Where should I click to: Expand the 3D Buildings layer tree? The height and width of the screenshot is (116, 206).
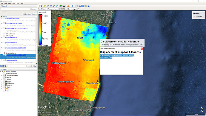(2, 83)
